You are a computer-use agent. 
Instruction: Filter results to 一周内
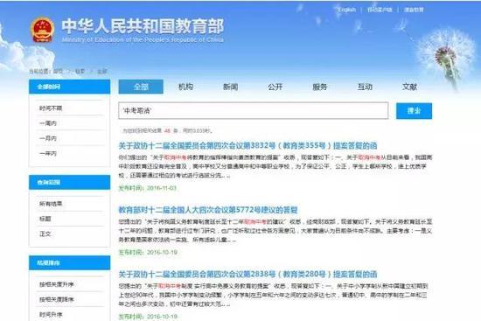[x=48, y=123]
